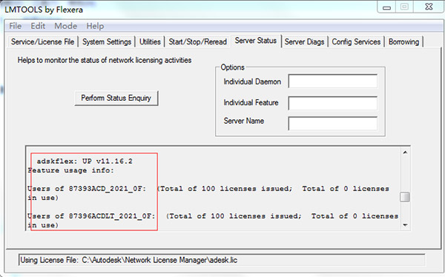
Task: Switch to Config Services tab
Action: (356, 41)
